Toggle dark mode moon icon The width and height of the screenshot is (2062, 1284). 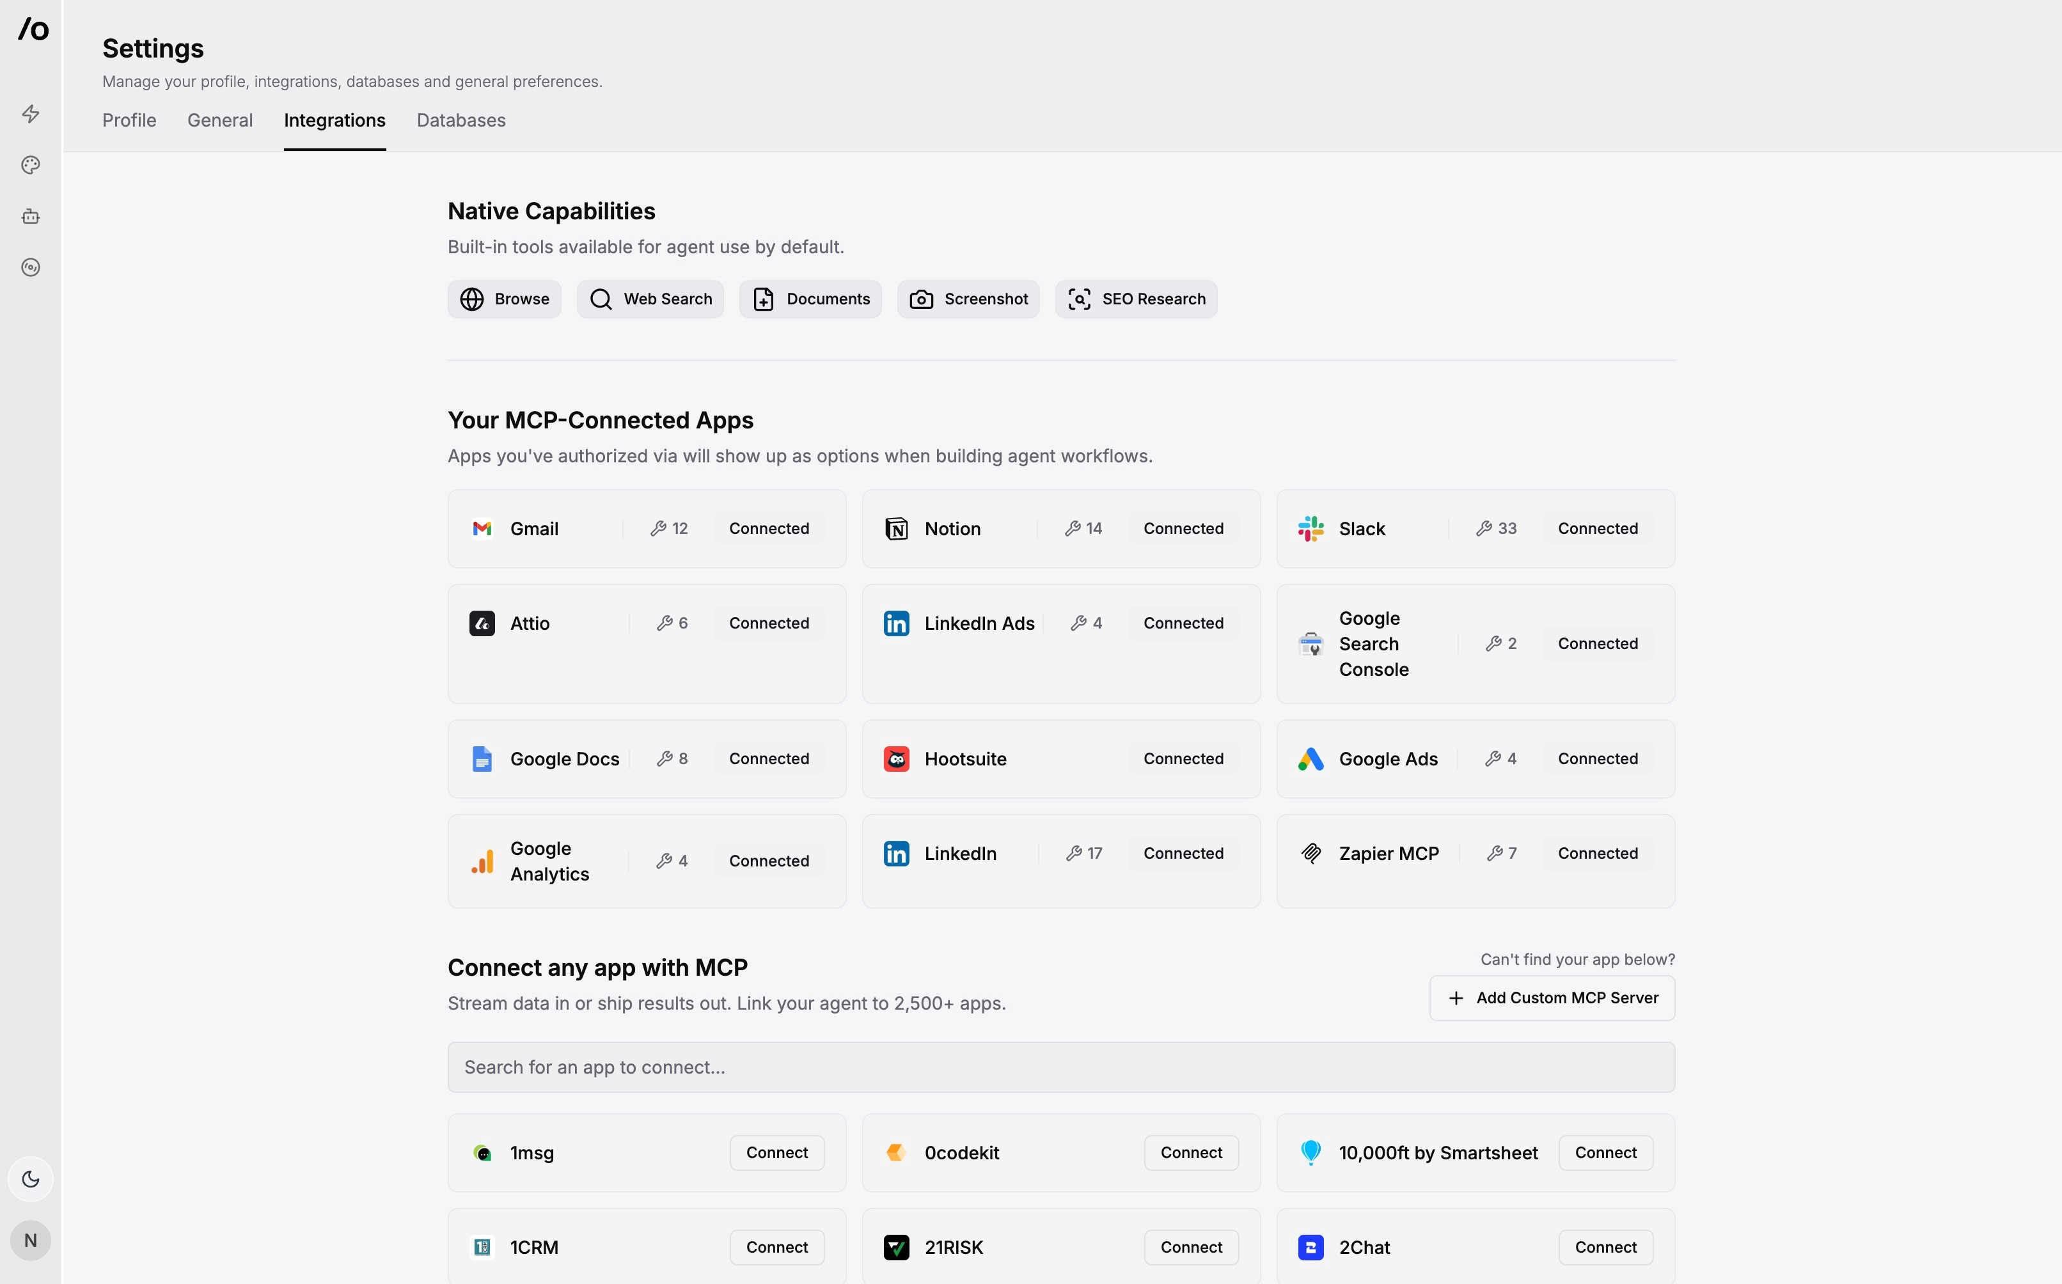[31, 1178]
